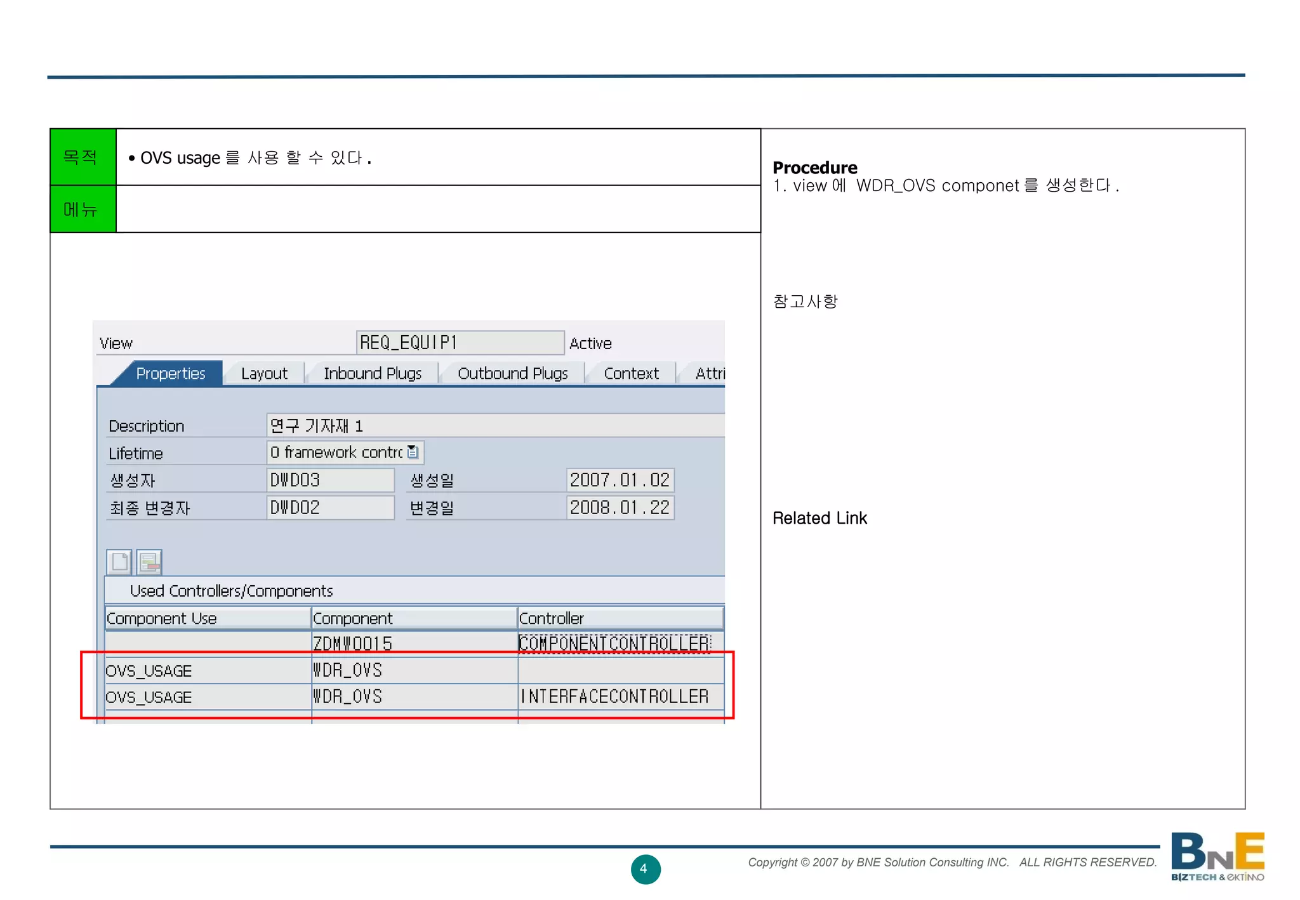The height and width of the screenshot is (900, 1300).
Task: Click the Related Link heading
Action: [x=819, y=519]
